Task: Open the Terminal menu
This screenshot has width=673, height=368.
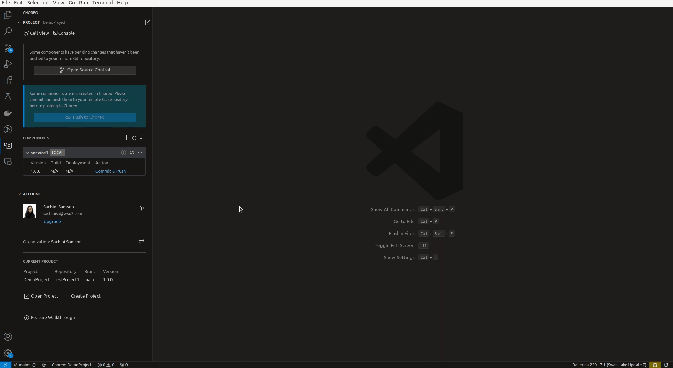Action: pyautogui.click(x=102, y=3)
